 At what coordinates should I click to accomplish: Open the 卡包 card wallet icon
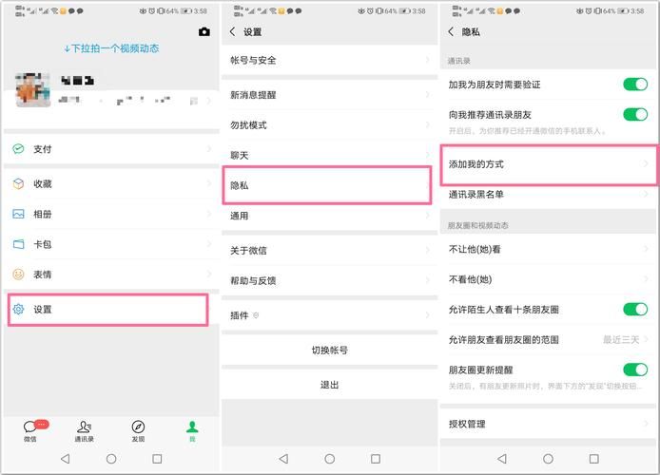click(18, 244)
